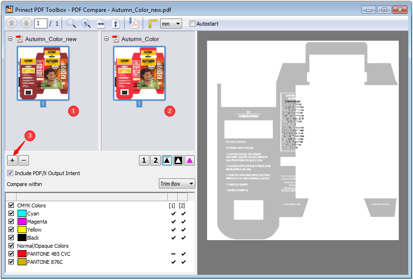Toggle the Cyan color checkbox
The height and width of the screenshot is (280, 413).
pos(11,214)
